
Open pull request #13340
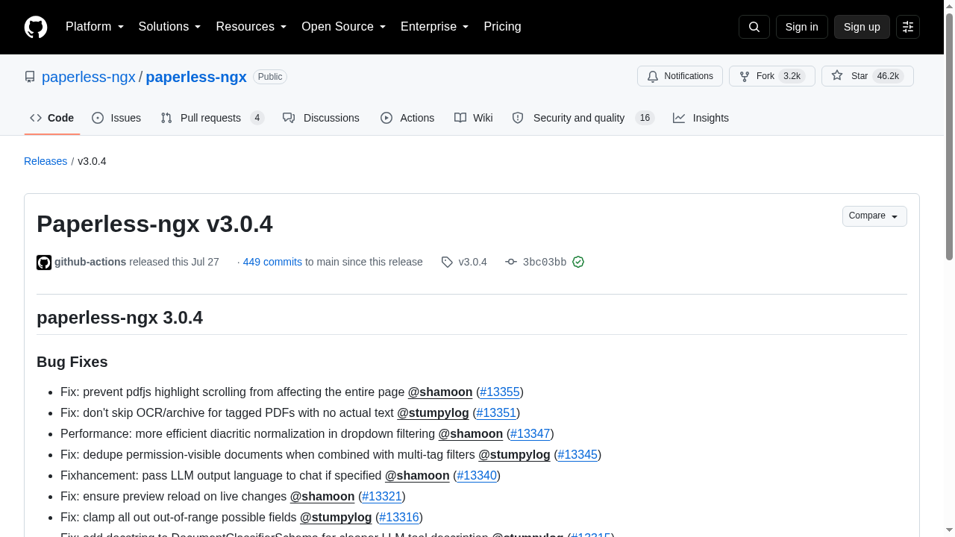click(x=477, y=475)
